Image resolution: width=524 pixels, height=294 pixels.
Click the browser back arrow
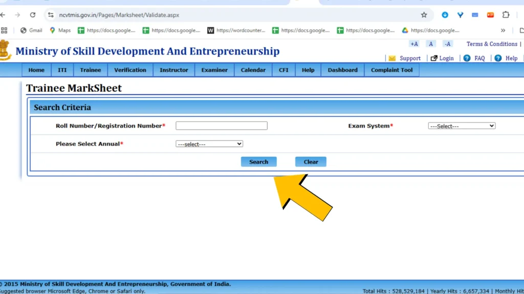point(3,15)
